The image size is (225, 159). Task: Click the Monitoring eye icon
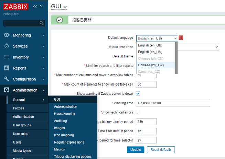tap(7, 35)
